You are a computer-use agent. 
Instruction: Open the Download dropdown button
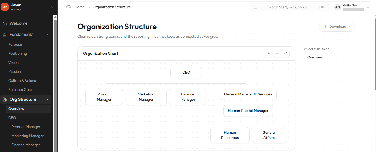337,27
